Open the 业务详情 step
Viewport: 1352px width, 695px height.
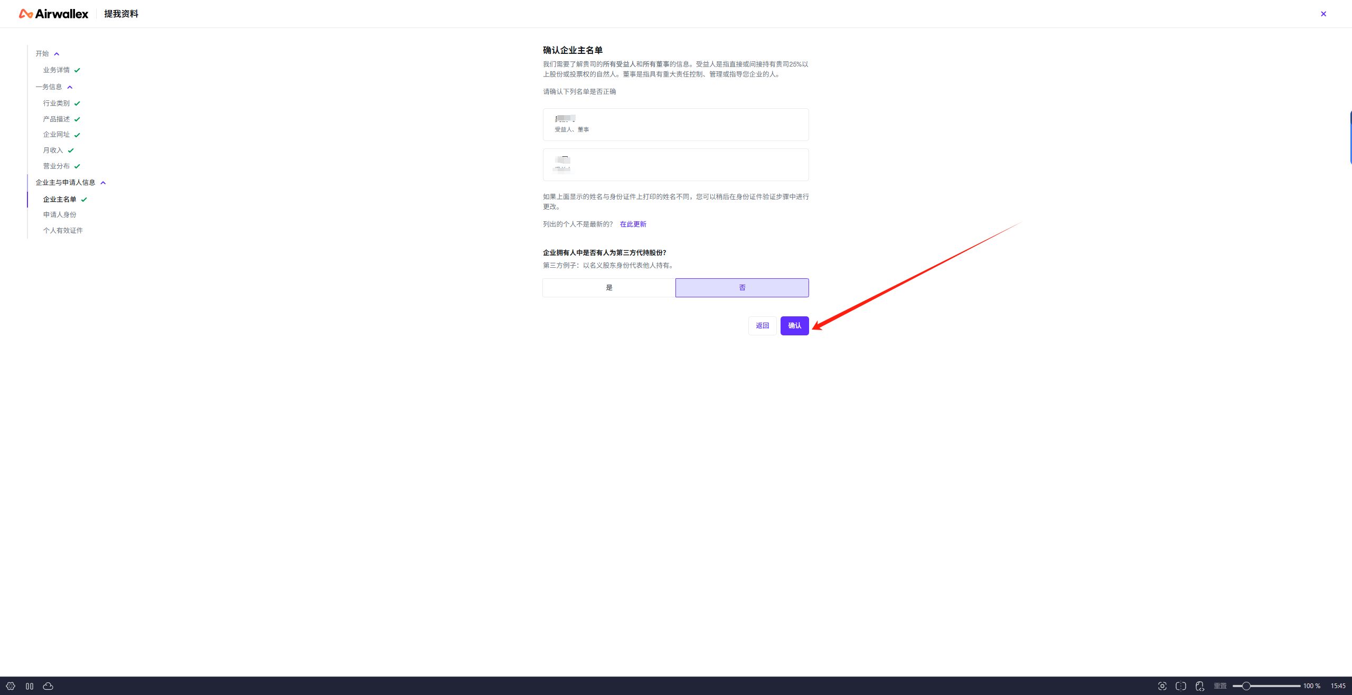coord(57,70)
